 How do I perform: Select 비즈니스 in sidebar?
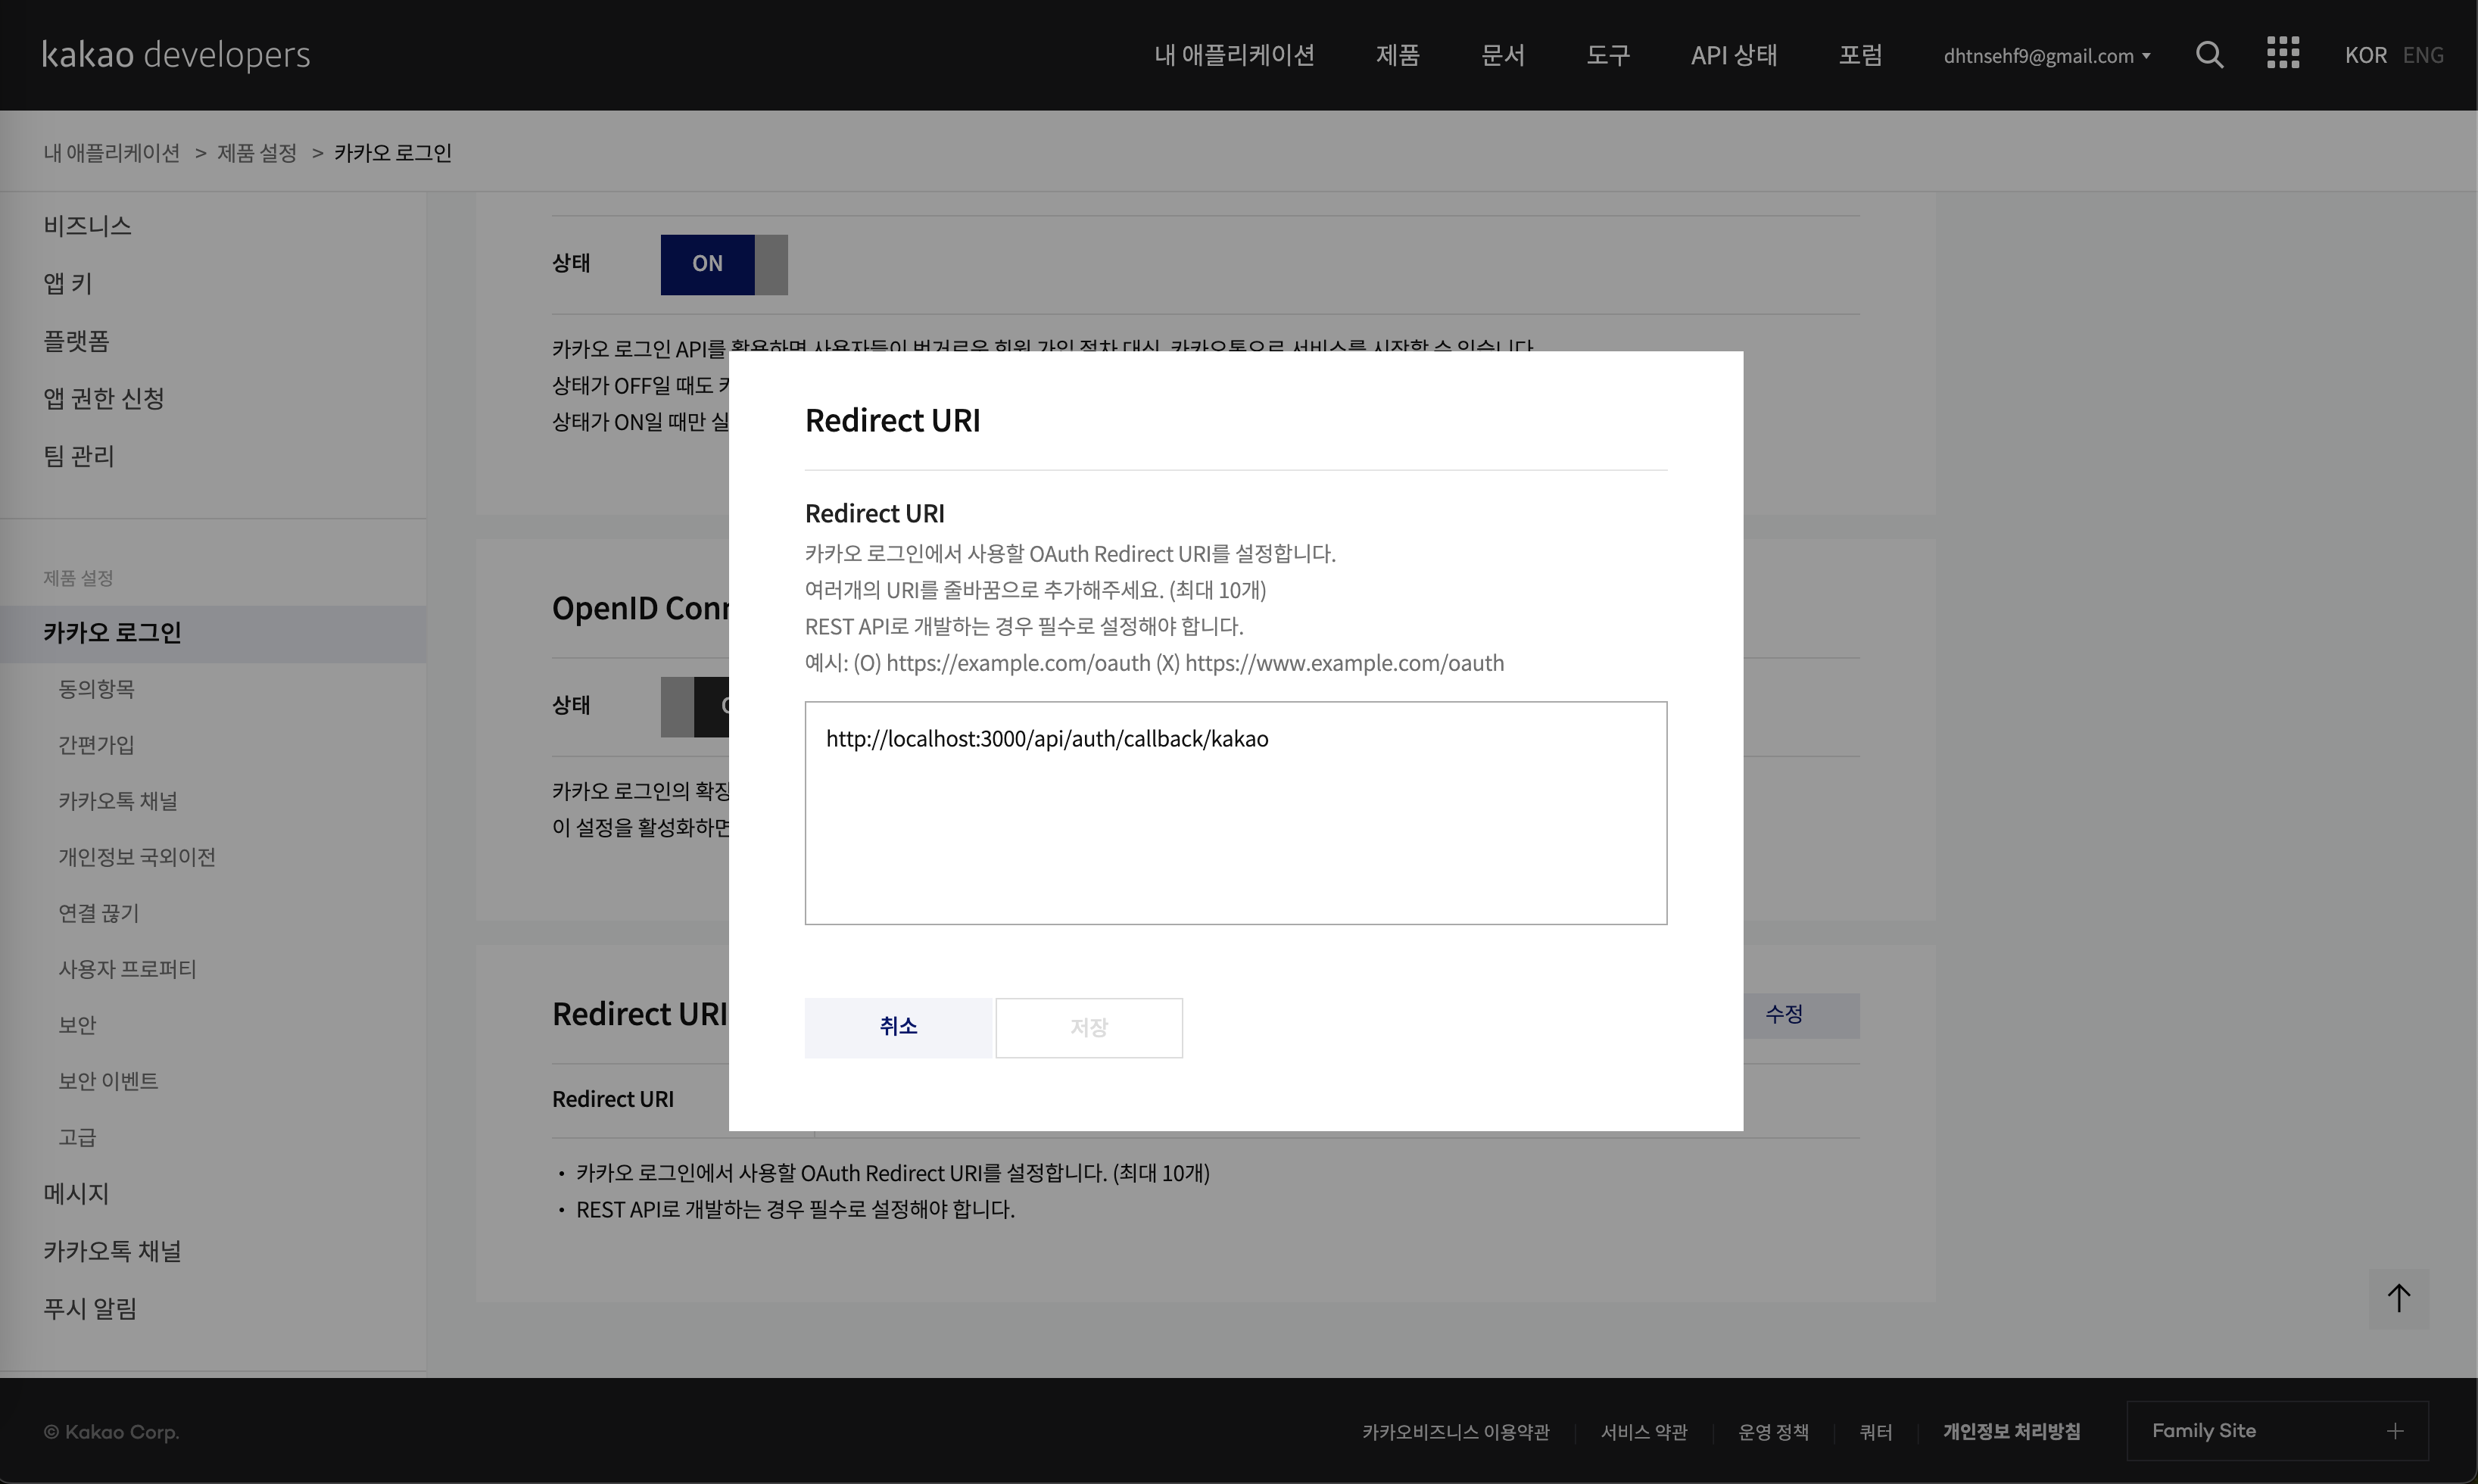(87, 226)
